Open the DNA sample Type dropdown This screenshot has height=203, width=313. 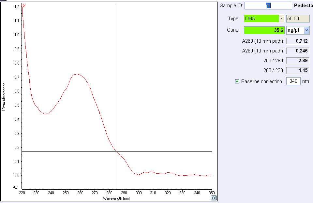click(x=281, y=19)
